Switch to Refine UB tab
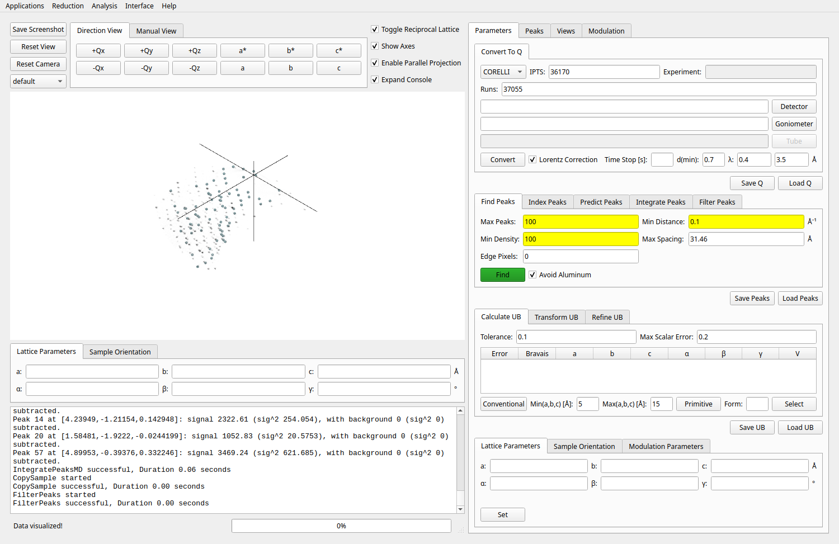The width and height of the screenshot is (839, 544). pyautogui.click(x=607, y=317)
